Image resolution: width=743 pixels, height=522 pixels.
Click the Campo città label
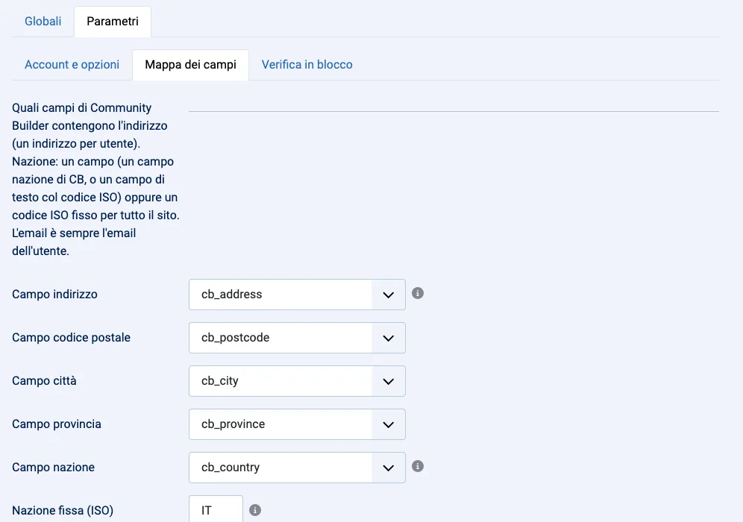pos(44,381)
